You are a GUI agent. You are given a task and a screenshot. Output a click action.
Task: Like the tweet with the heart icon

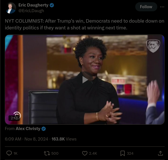pyautogui.click(x=85, y=153)
